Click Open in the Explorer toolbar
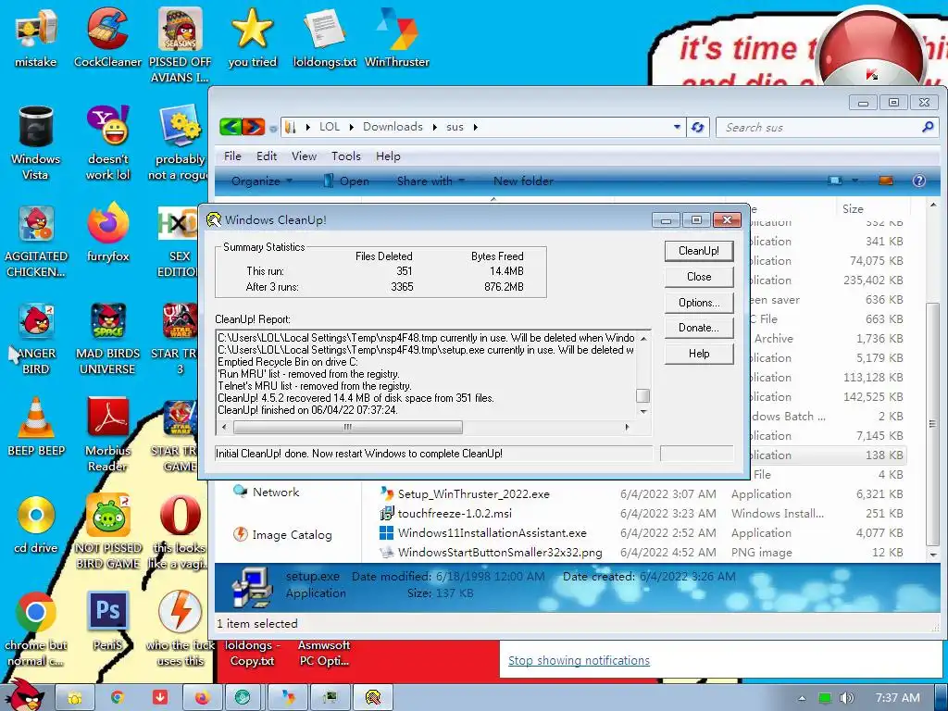The width and height of the screenshot is (948, 711). [346, 181]
